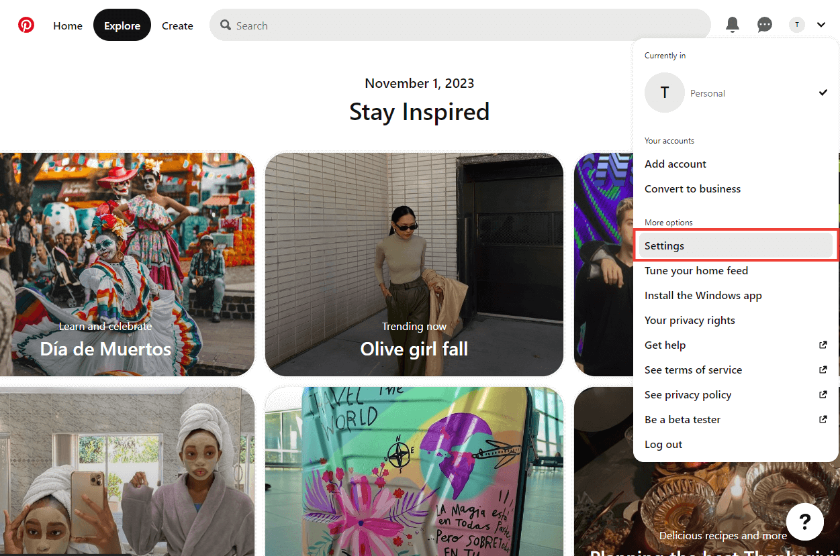Click Convert to business
The width and height of the screenshot is (840, 556).
(x=692, y=189)
